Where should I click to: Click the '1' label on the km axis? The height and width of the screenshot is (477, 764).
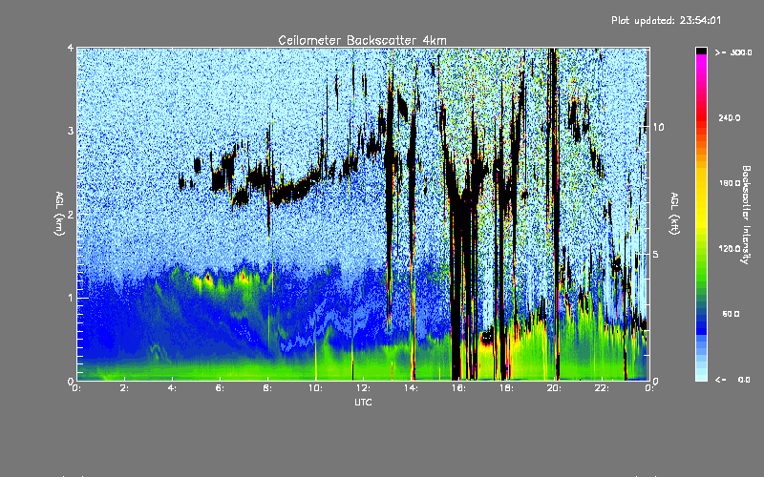[71, 298]
